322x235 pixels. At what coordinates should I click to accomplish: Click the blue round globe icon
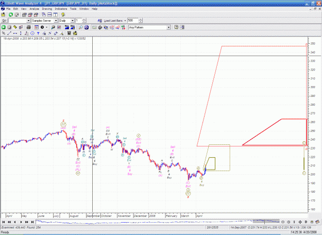87,27
